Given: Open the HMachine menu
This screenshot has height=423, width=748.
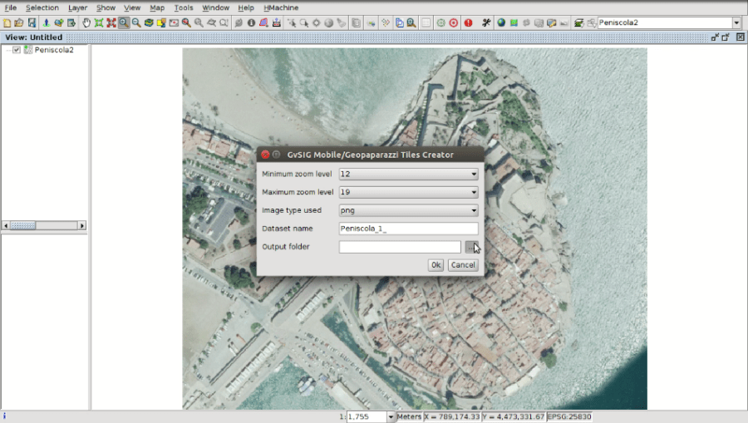Looking at the screenshot, I should pyautogui.click(x=281, y=7).
